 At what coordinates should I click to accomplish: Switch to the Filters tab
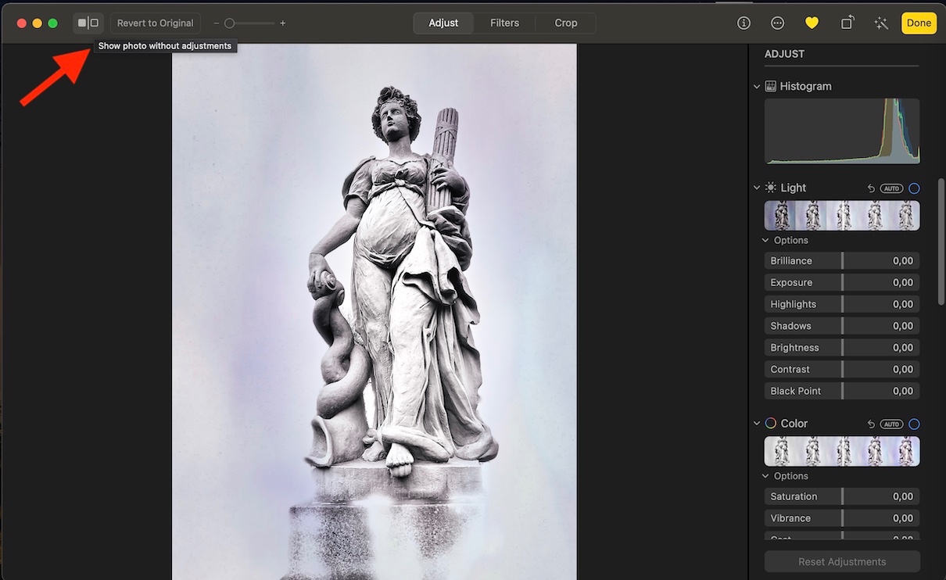(504, 23)
